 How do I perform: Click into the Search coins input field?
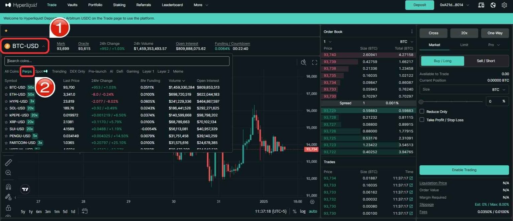coord(116,61)
